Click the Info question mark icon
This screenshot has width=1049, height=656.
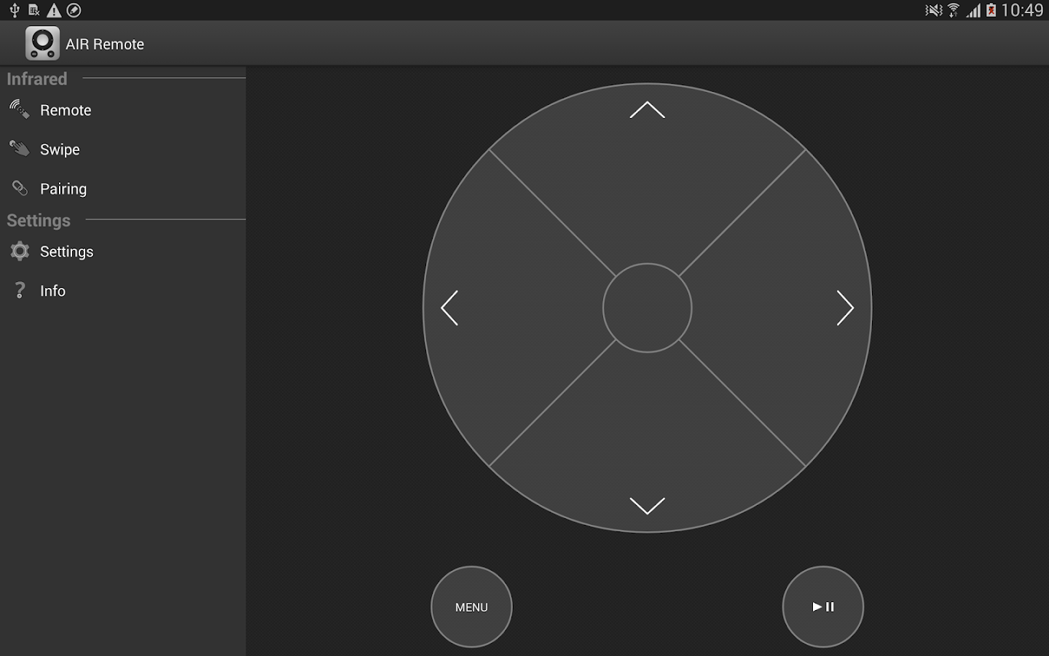pos(20,290)
